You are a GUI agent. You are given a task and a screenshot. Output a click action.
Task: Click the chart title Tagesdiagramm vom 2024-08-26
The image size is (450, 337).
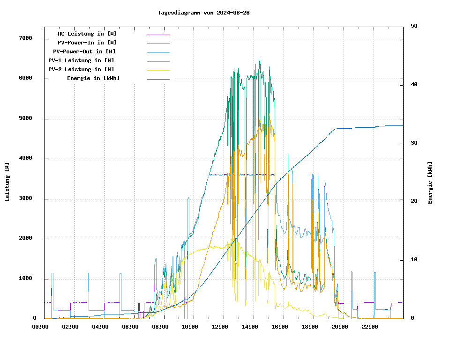pos(203,13)
